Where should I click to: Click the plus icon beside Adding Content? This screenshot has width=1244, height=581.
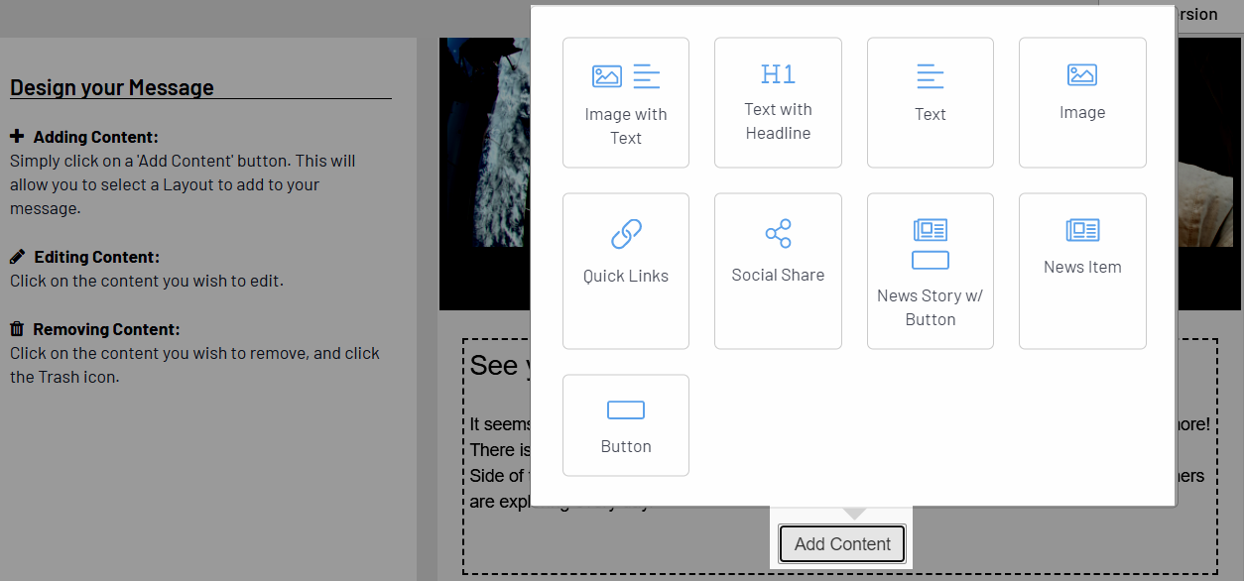[17, 136]
